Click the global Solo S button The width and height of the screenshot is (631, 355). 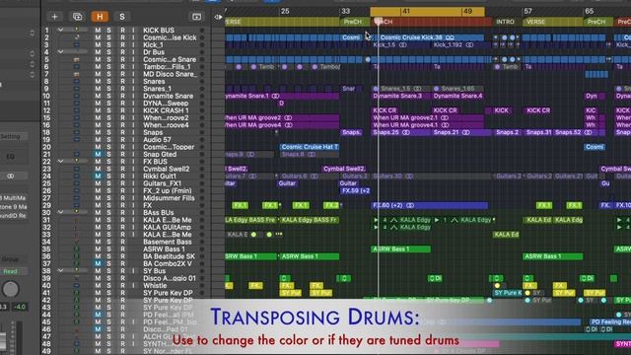(x=122, y=17)
